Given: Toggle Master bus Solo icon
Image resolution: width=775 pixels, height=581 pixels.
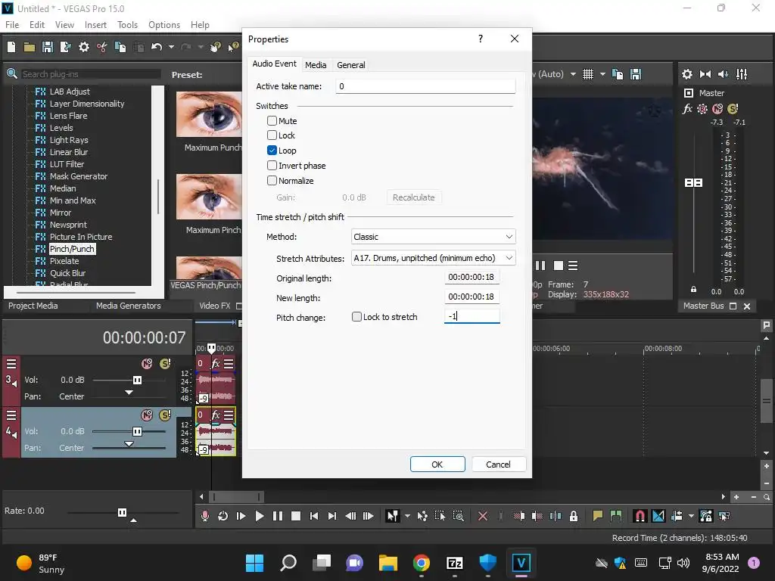Looking at the screenshot, I should (x=733, y=109).
